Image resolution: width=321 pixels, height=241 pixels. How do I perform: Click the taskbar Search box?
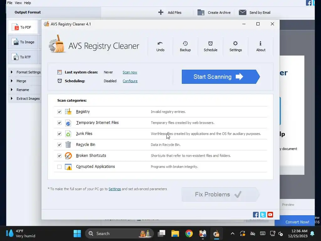coord(119,233)
